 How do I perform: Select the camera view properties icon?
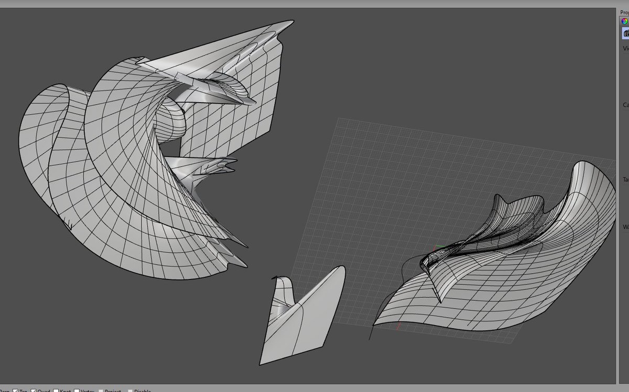(x=625, y=33)
